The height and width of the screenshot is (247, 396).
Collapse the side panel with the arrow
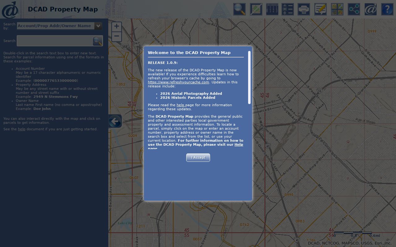pyautogui.click(x=115, y=121)
